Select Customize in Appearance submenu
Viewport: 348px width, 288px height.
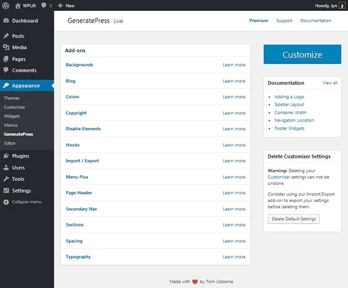pyautogui.click(x=14, y=107)
